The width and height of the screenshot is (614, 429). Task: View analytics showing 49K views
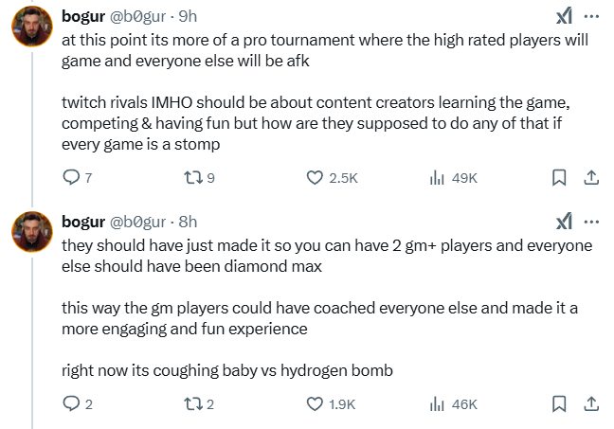[438, 177]
